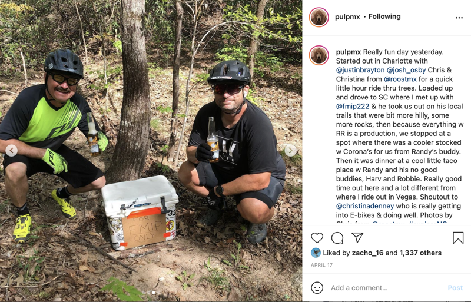Click the Post comment button
The image size is (471, 302).
(x=455, y=287)
